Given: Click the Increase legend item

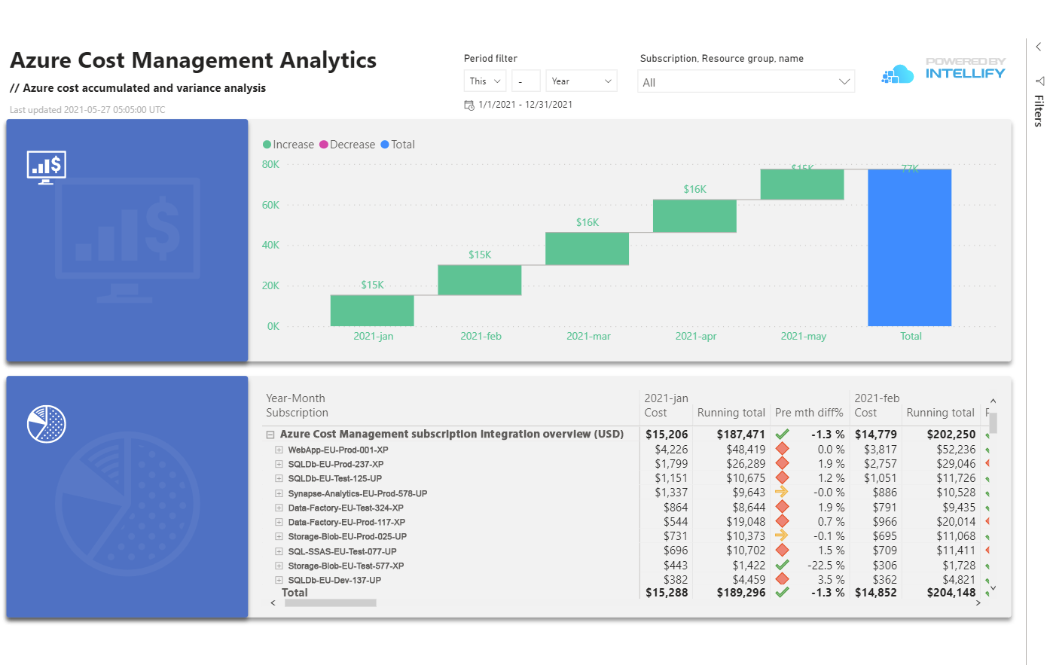Looking at the screenshot, I should point(288,145).
